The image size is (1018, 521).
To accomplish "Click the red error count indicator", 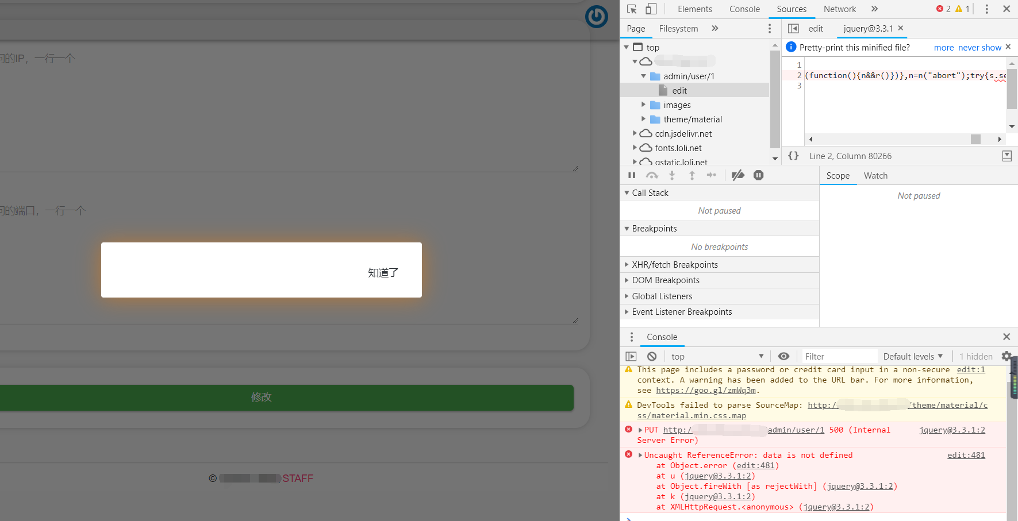I will 943,9.
